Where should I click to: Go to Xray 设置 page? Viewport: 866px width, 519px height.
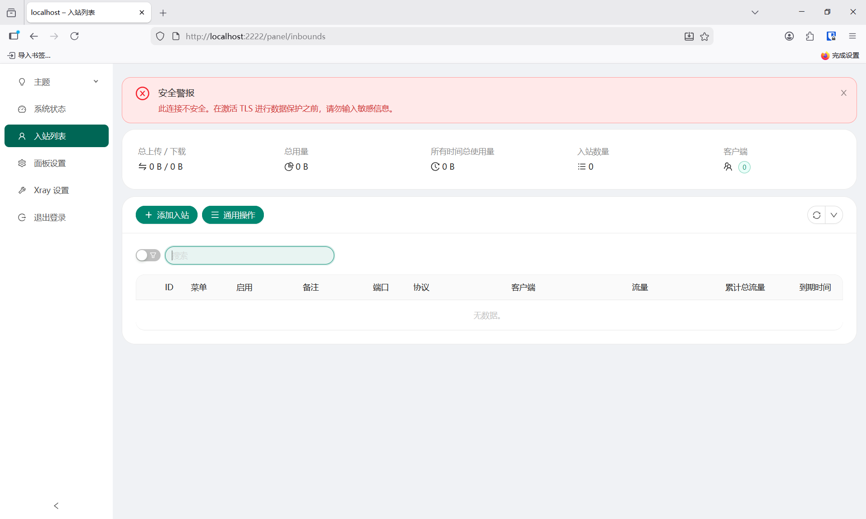(x=51, y=190)
